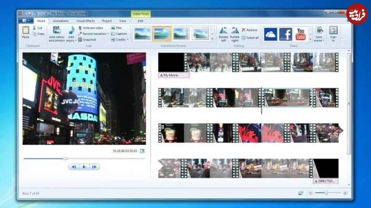
Task: Click the Add videos and photos icon
Action: click(x=57, y=30)
